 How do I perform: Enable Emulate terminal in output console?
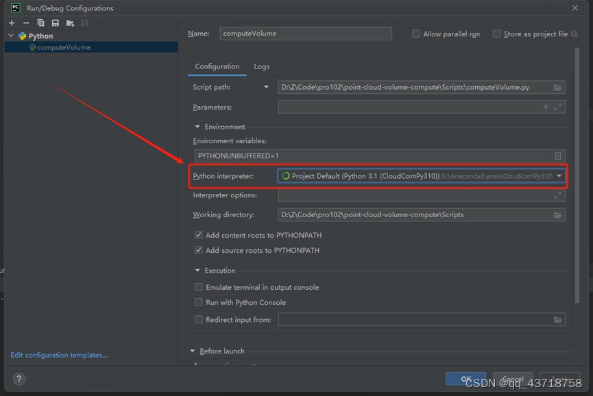[x=198, y=287]
